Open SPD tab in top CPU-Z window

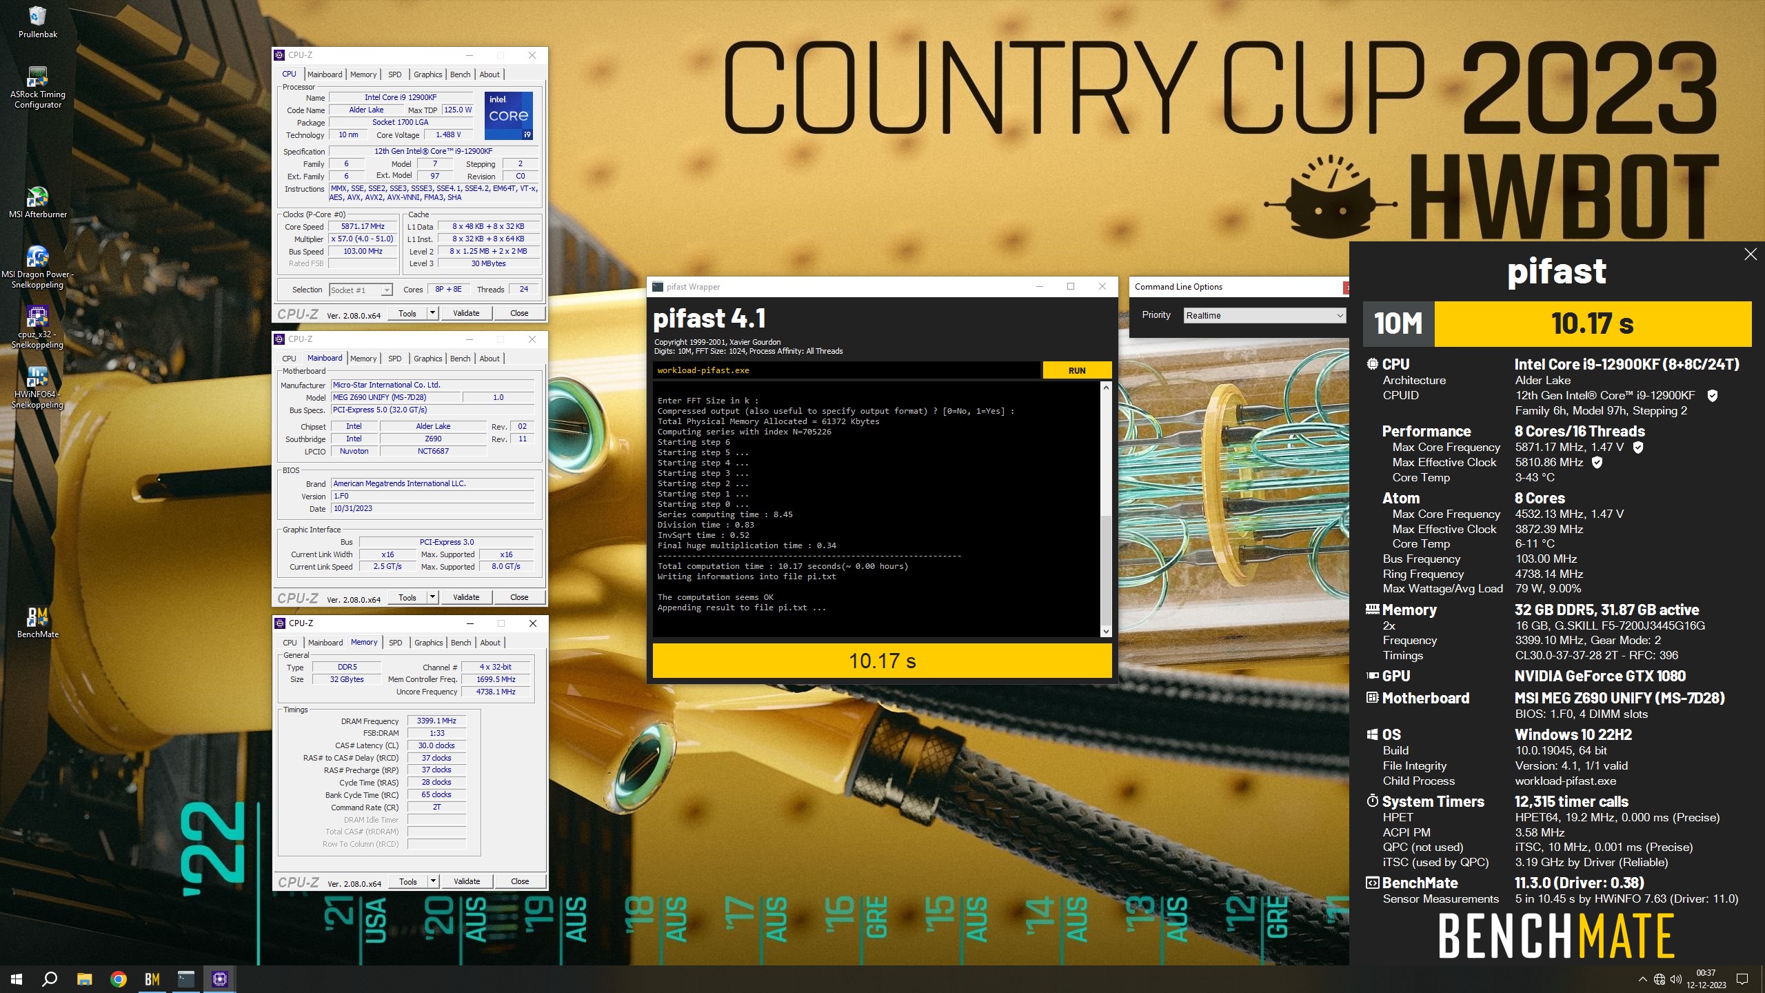coord(394,74)
